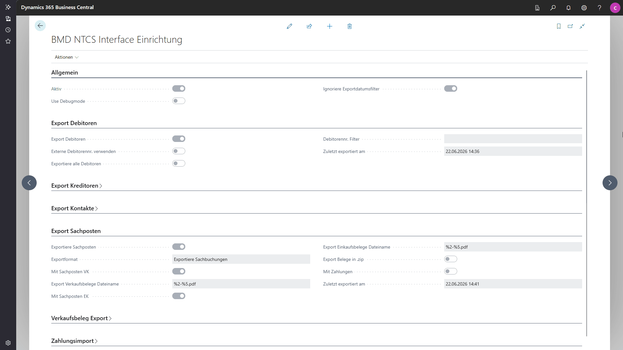623x350 pixels.
Task: Toggle the Aktiv switch
Action: pyautogui.click(x=179, y=88)
